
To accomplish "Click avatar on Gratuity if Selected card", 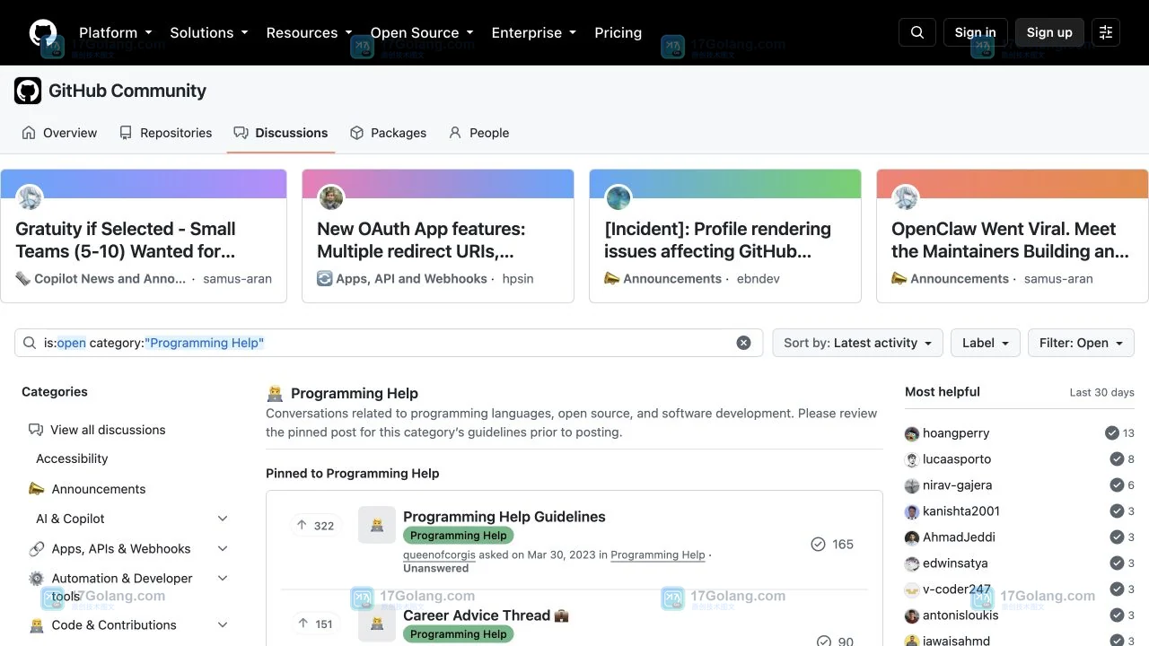I will [30, 197].
